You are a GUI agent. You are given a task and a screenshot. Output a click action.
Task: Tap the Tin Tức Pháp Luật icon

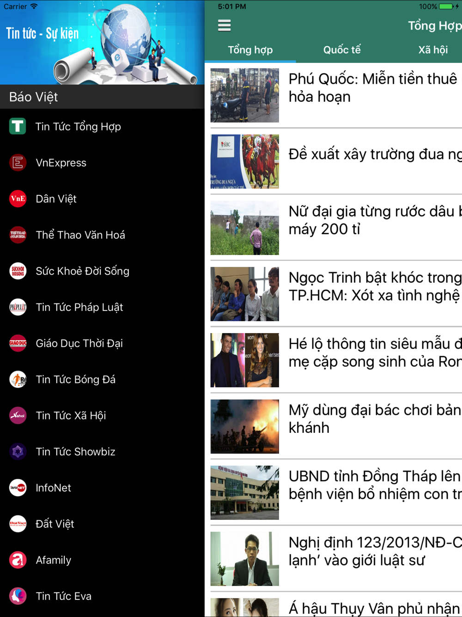18,307
